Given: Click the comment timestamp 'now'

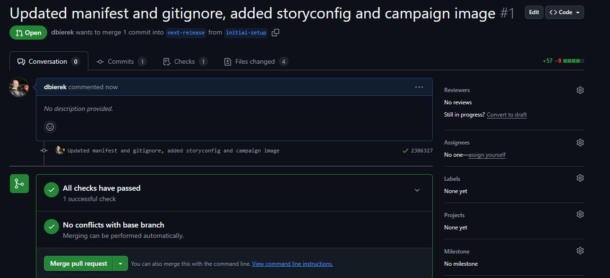Looking at the screenshot, I should (112, 87).
